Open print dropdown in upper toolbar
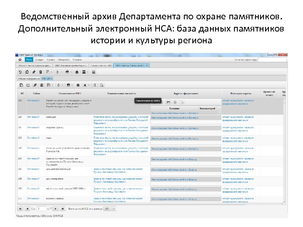 click(x=69, y=72)
